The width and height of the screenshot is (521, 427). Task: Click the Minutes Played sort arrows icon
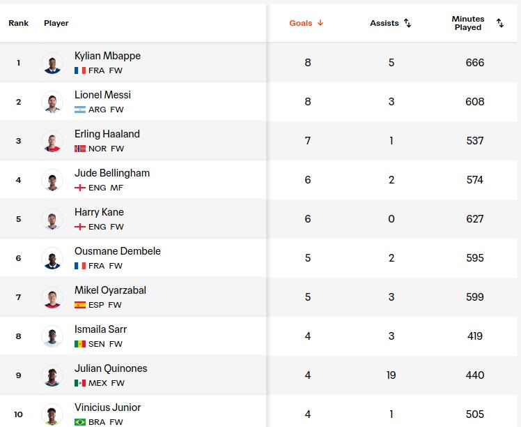point(500,23)
